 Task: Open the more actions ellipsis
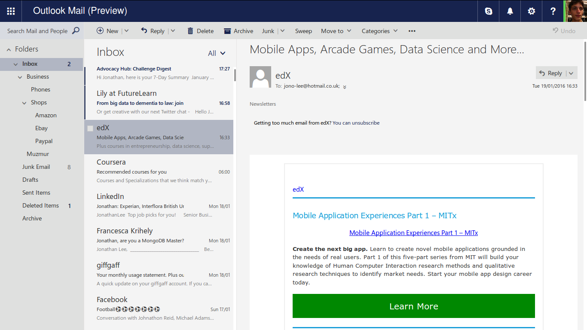click(x=412, y=31)
